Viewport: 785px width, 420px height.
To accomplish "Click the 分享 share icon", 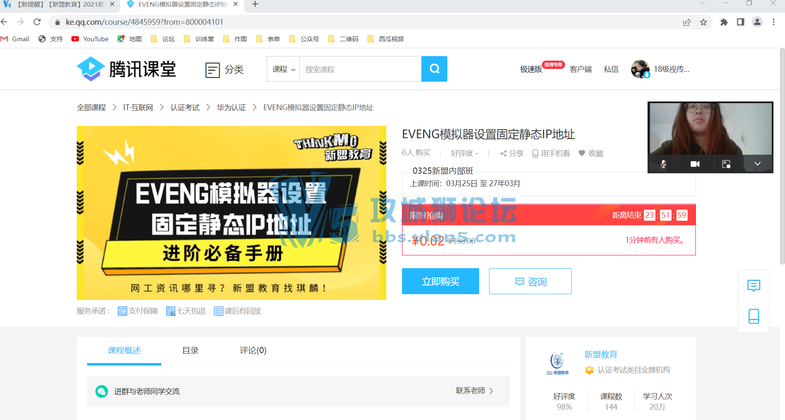I will pos(503,153).
